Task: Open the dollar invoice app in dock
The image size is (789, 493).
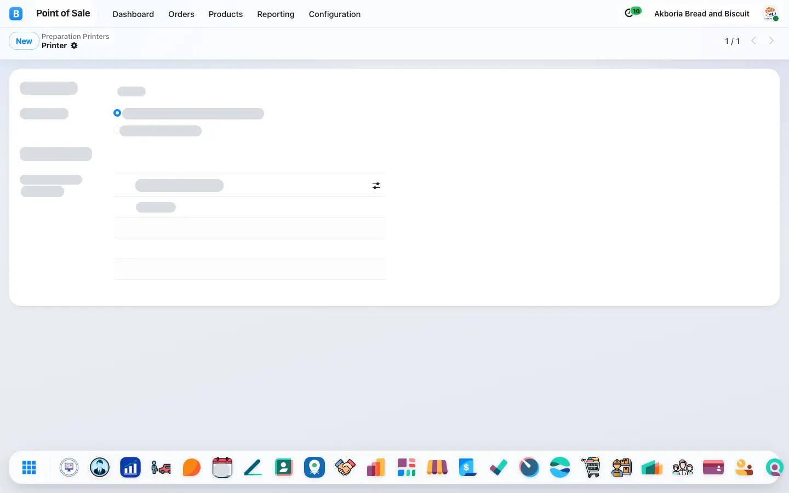Action: (x=467, y=467)
